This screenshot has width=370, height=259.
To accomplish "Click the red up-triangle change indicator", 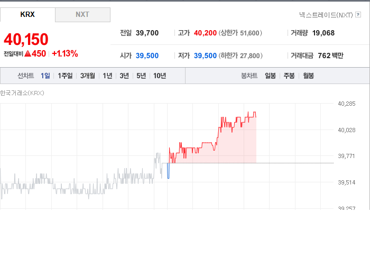I will [28, 53].
